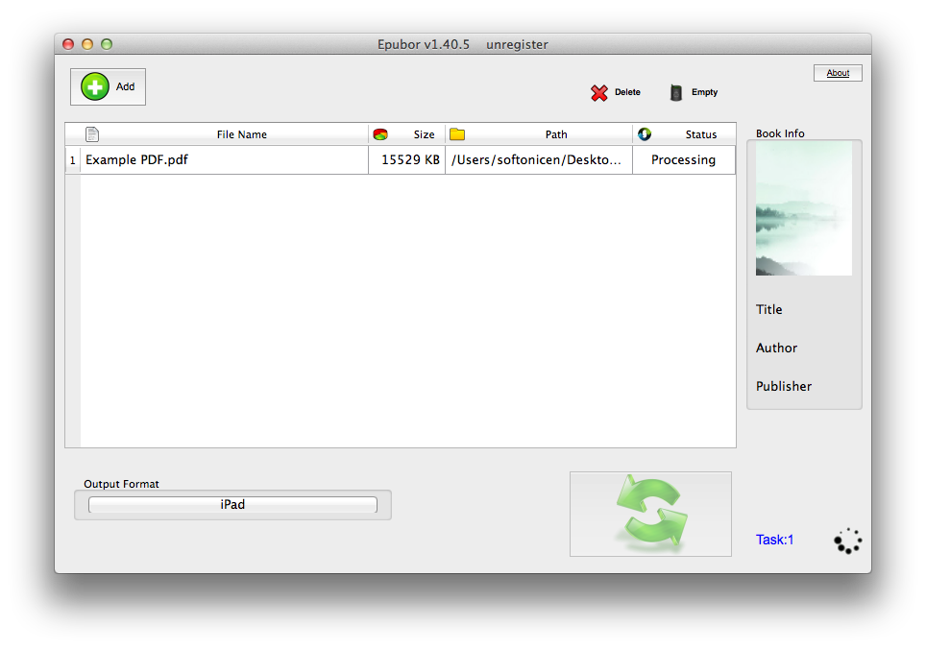926x649 pixels.
Task: Click the green arrows convert button
Action: 650,514
